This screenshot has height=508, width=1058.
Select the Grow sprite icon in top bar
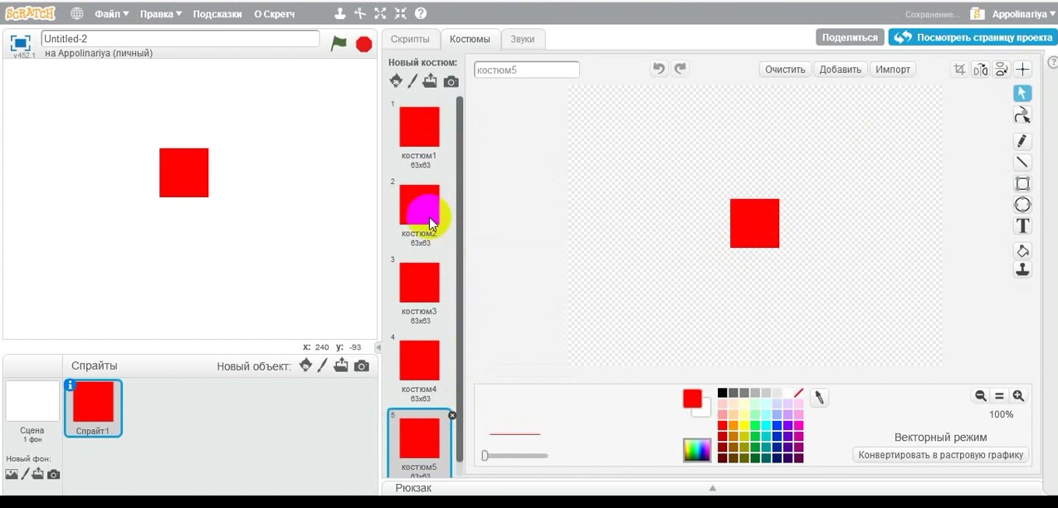(x=380, y=13)
